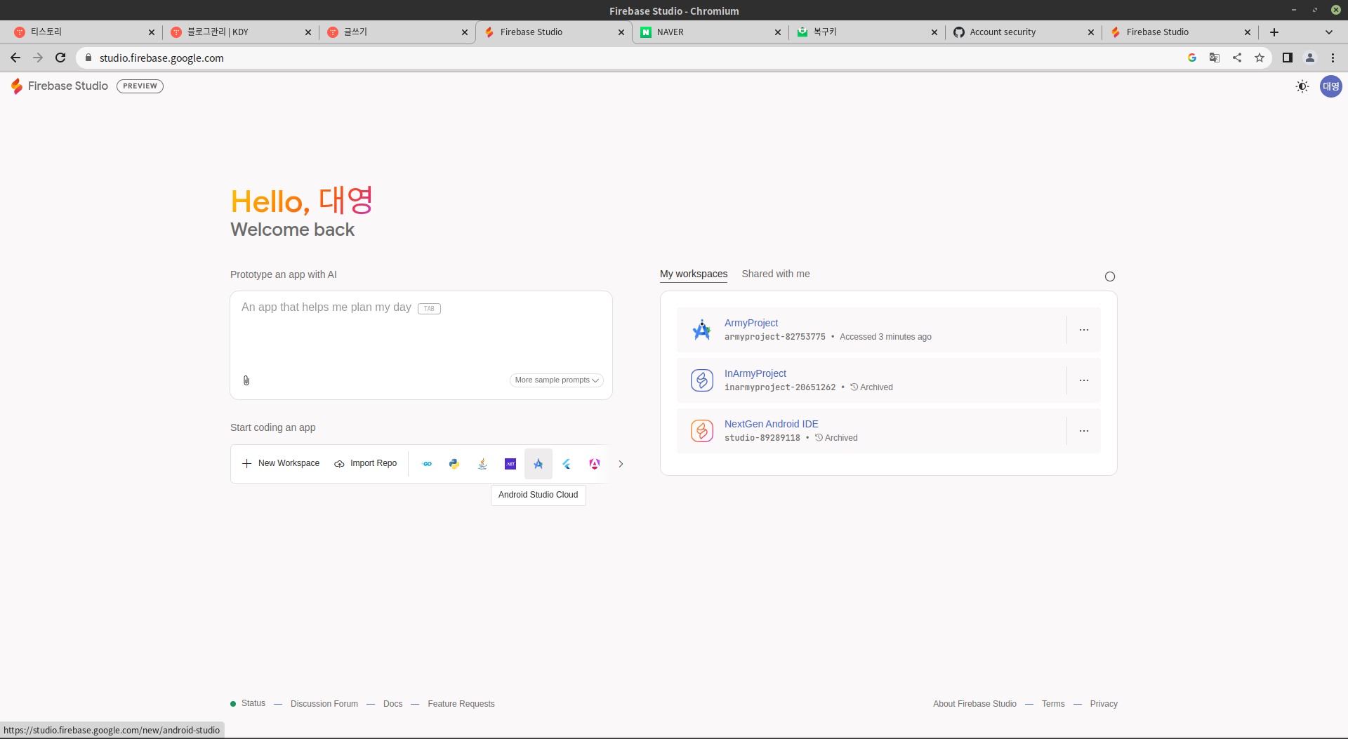Create a New Workspace
This screenshot has width=1348, height=739.
281,463
